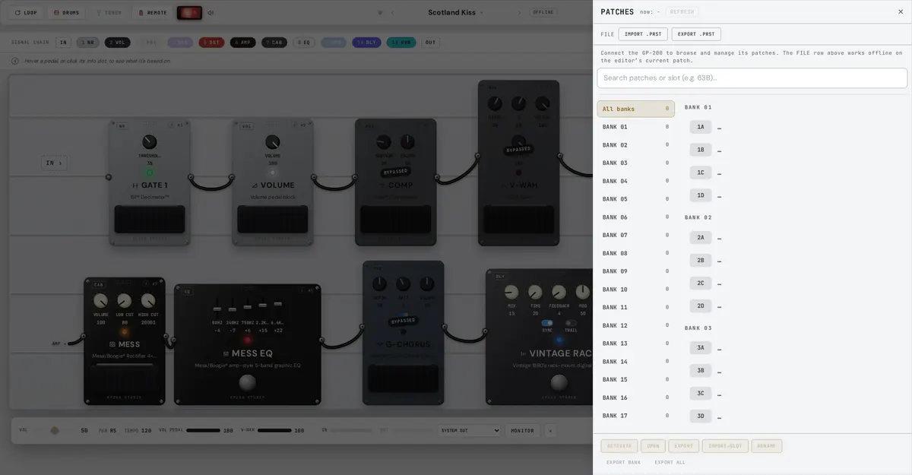Screen dimensions: 912x475
Task: Click the round footswitch on Vintage Rack pedal
Action: click(559, 384)
